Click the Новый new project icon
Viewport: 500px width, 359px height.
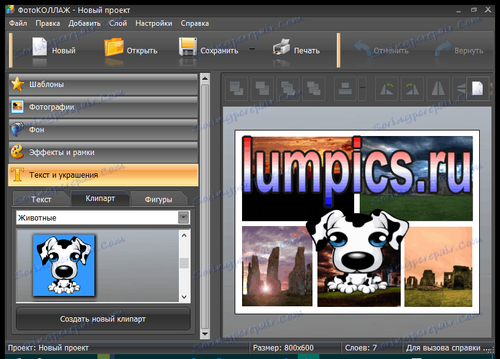pos(40,47)
